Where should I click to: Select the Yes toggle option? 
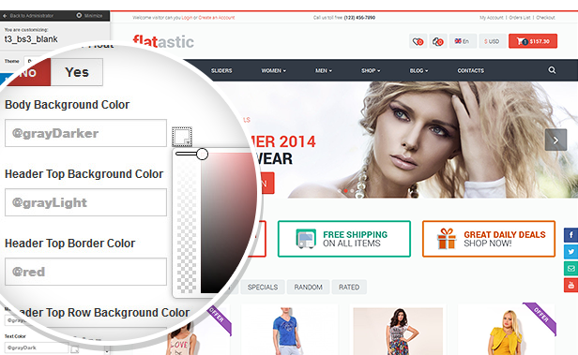77,72
